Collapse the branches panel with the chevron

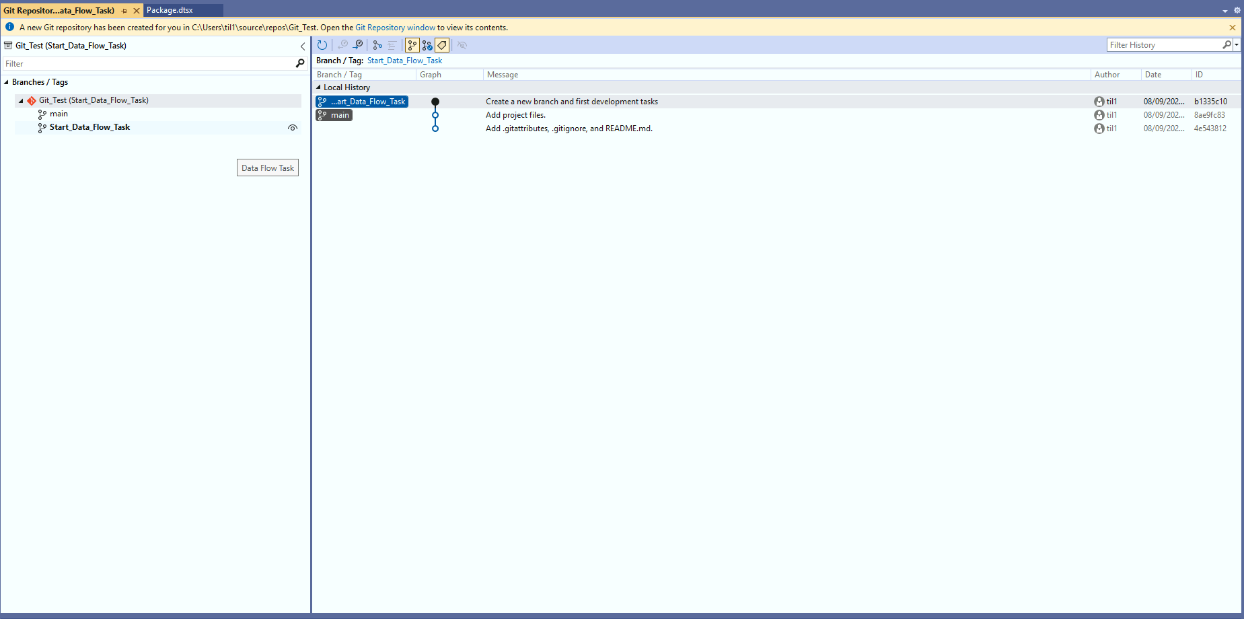[x=303, y=46]
